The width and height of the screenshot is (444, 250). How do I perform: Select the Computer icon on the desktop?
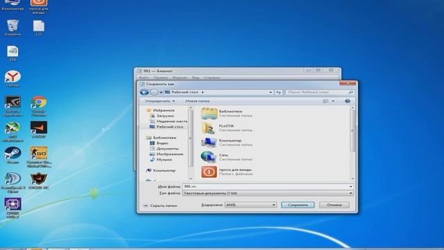coord(12,6)
